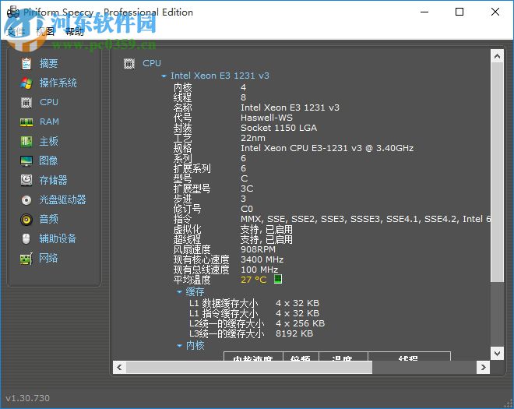
Task: Select the 22nm technology value
Action: [x=253, y=138]
